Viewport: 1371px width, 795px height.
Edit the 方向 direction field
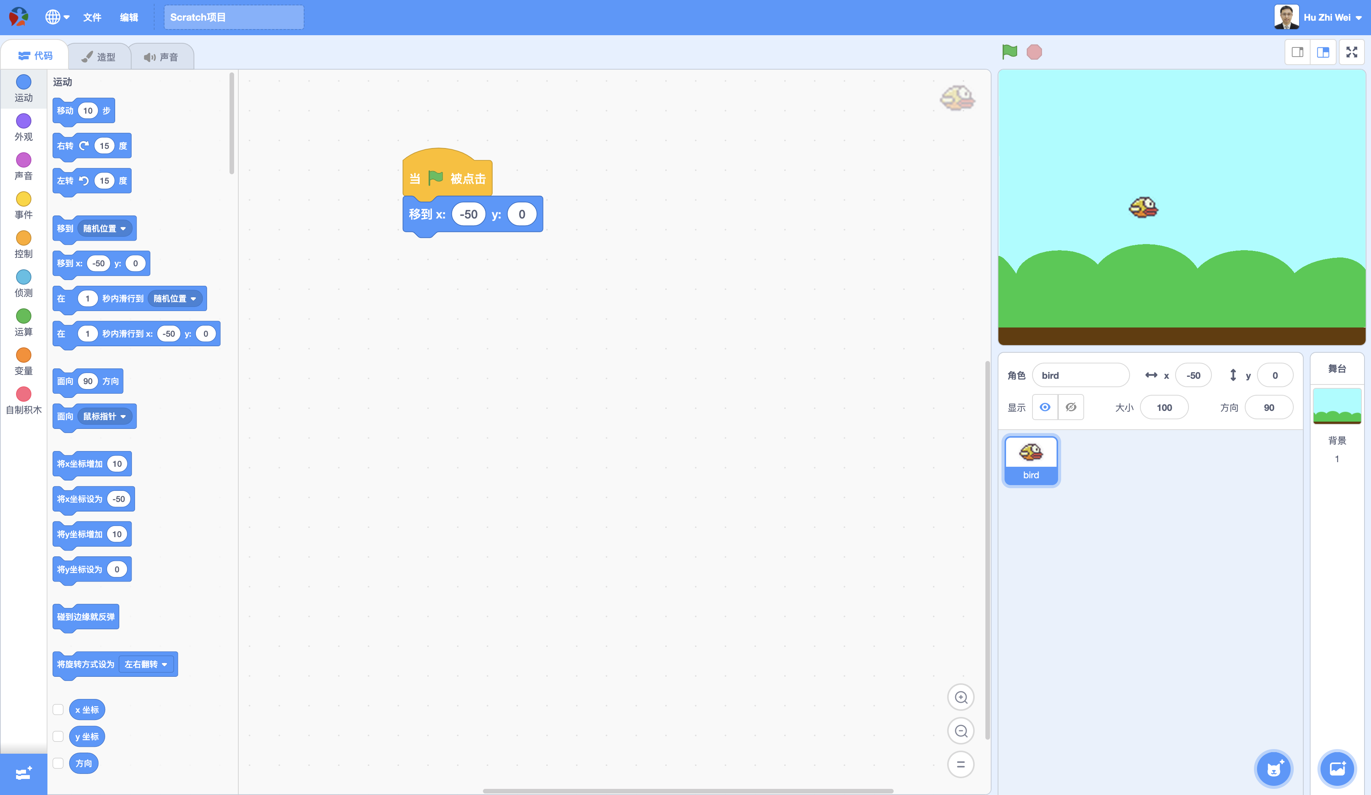pos(1269,407)
